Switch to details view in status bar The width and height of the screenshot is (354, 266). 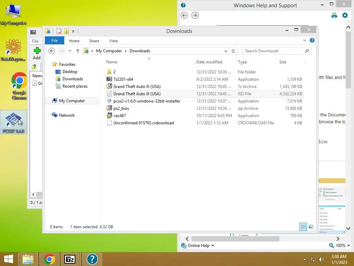tap(303, 227)
